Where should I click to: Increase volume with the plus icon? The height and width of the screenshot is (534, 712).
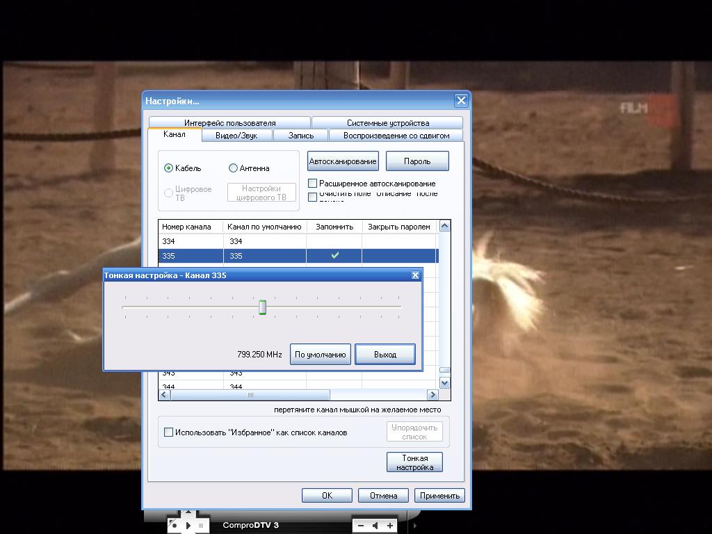coord(390,526)
